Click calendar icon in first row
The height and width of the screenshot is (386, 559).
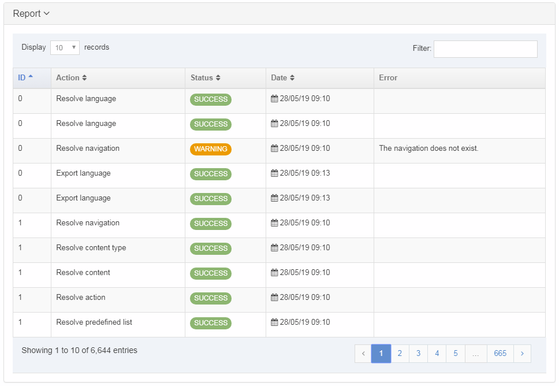274,99
